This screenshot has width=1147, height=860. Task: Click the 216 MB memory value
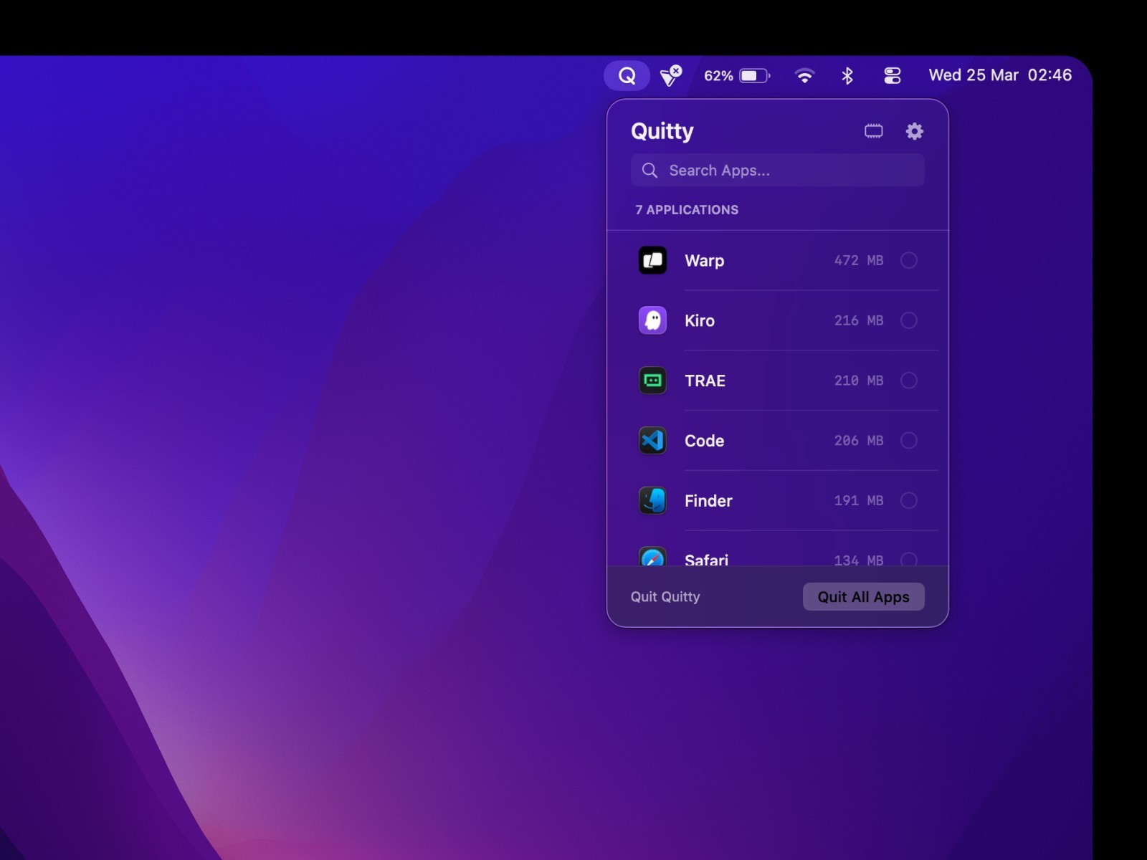pos(859,320)
